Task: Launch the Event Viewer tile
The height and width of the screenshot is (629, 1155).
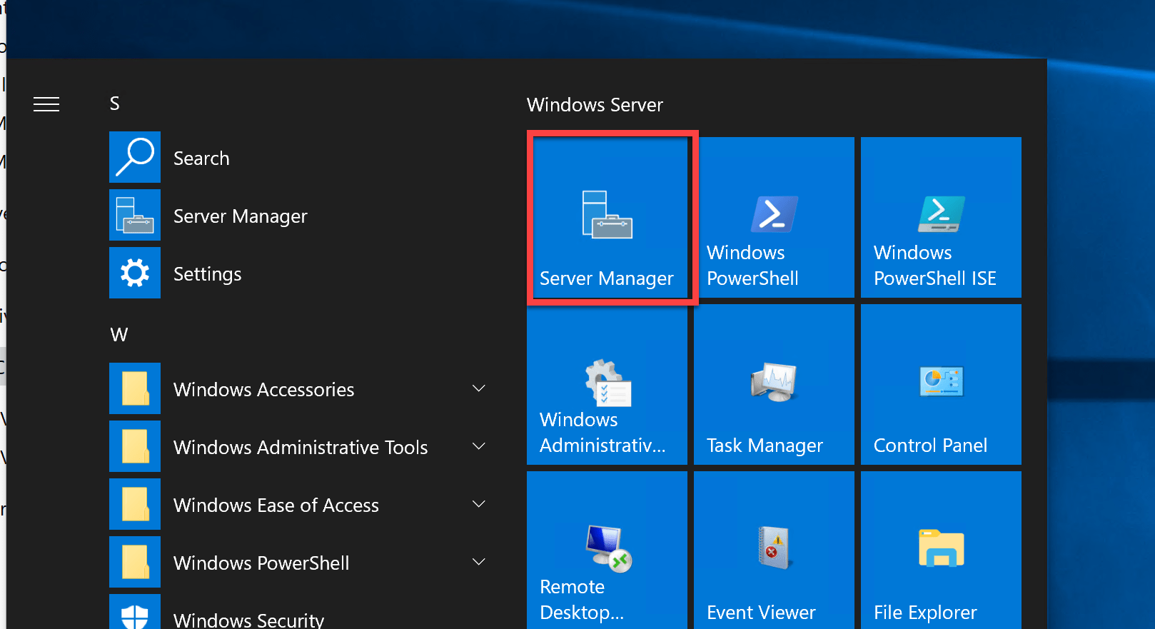Action: [x=774, y=550]
